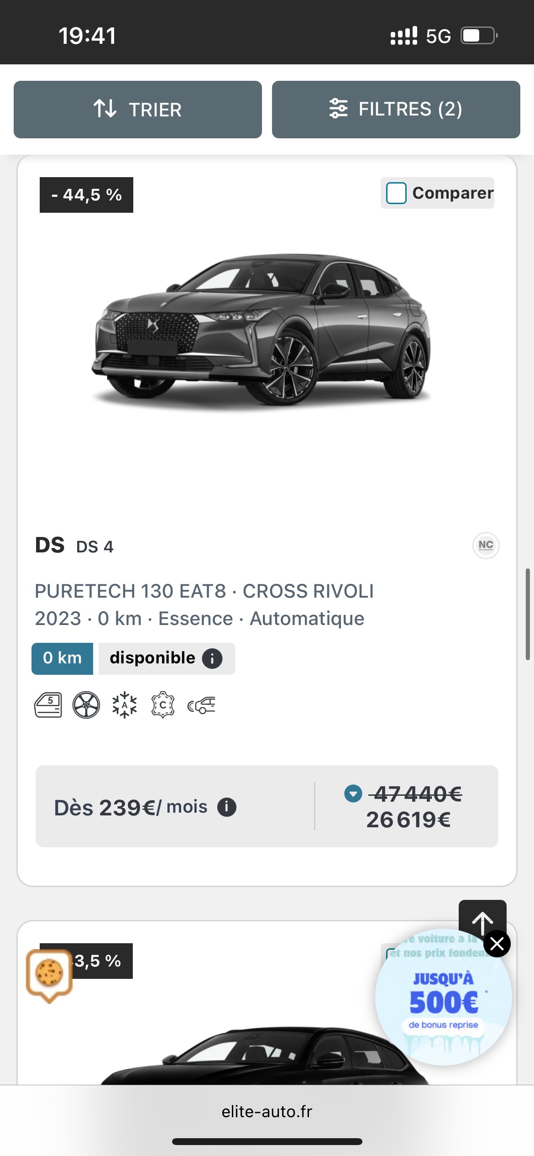Open the FILTRES (2) panel
The width and height of the screenshot is (534, 1156).
coord(396,110)
